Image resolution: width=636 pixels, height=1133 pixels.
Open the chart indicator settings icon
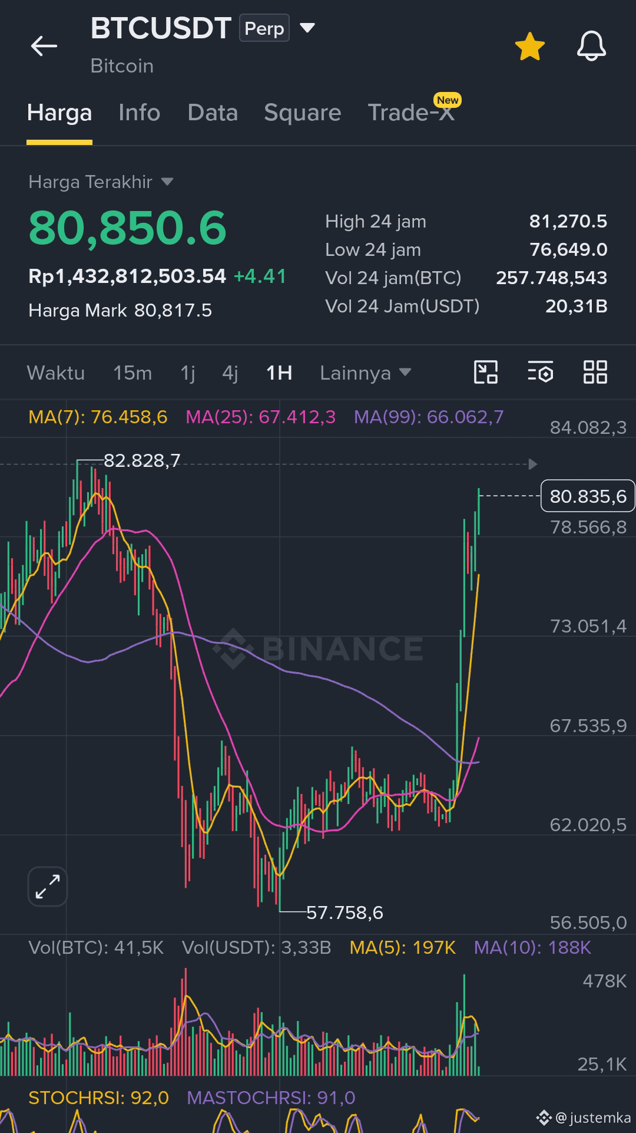[541, 372]
